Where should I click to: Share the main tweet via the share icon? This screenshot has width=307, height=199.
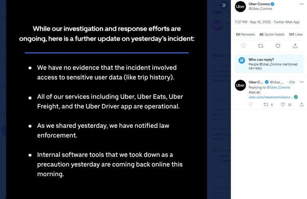pos(295,46)
